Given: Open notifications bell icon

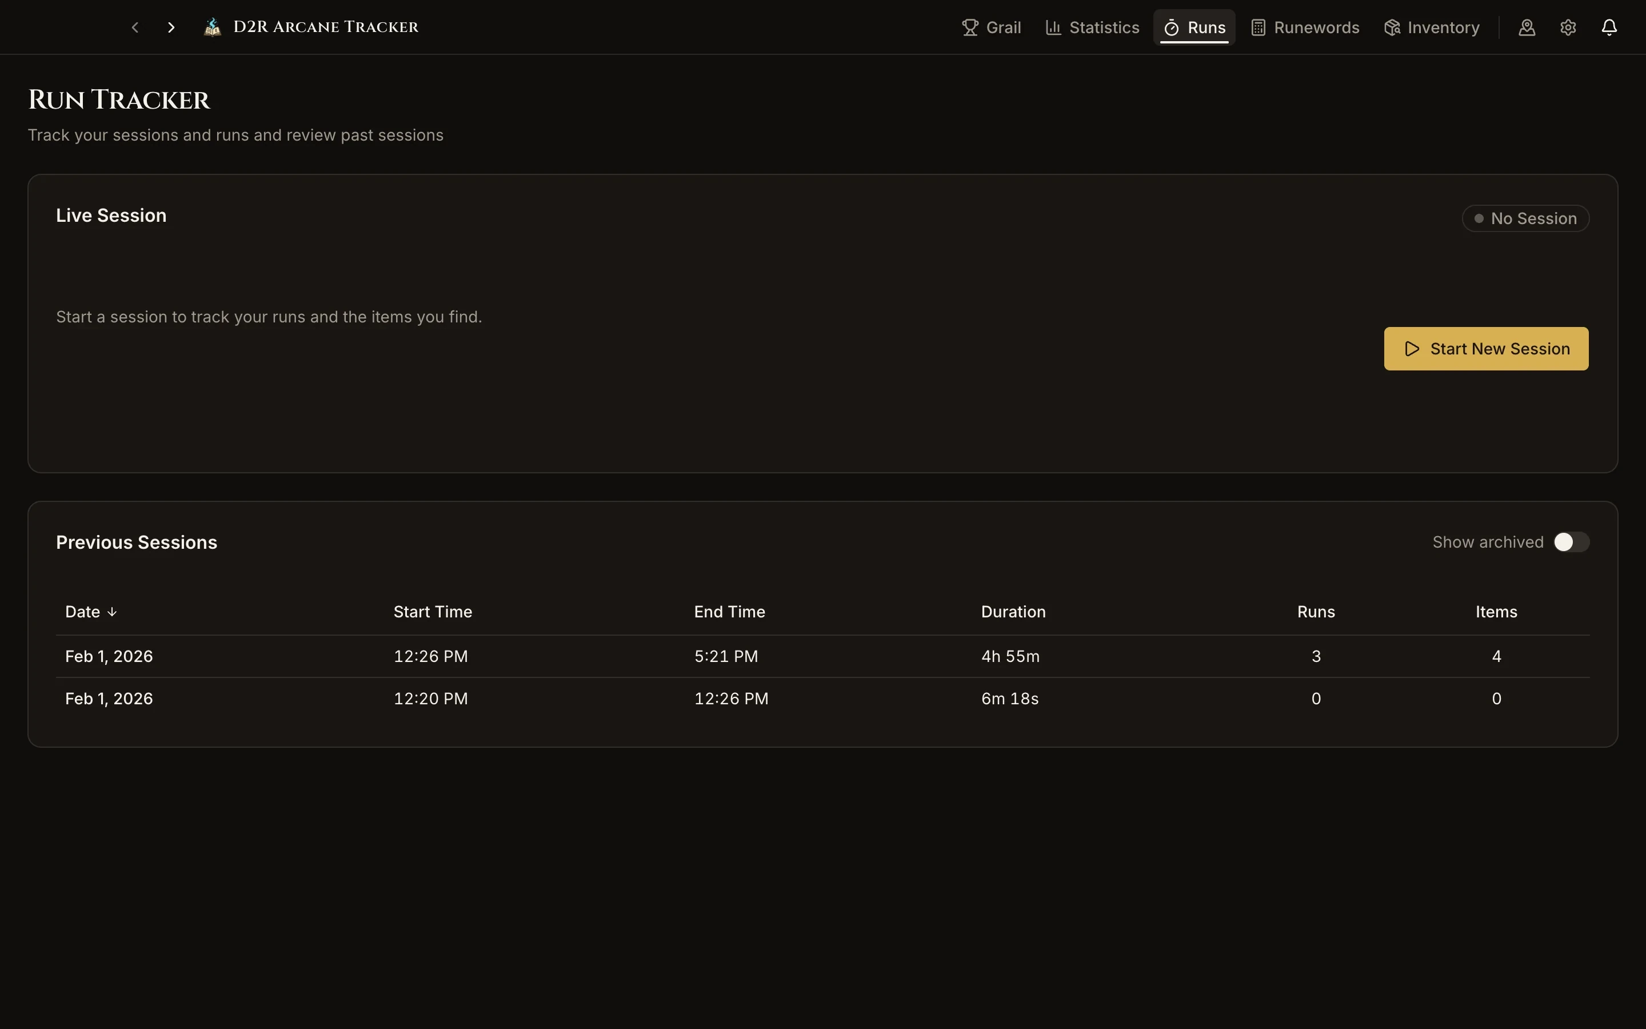Looking at the screenshot, I should pyautogui.click(x=1609, y=27).
